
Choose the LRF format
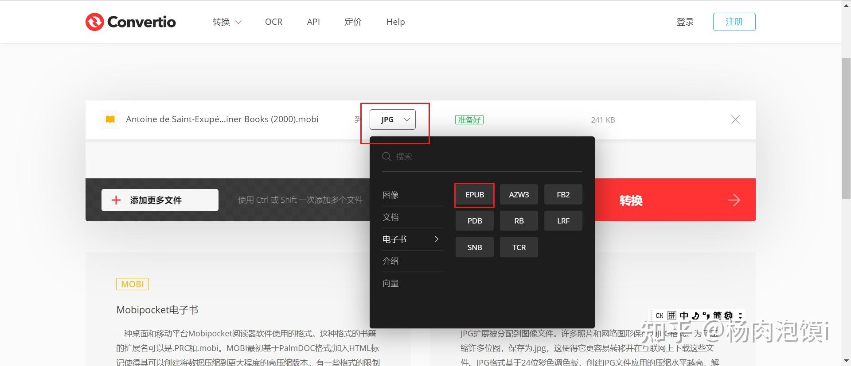click(x=563, y=221)
